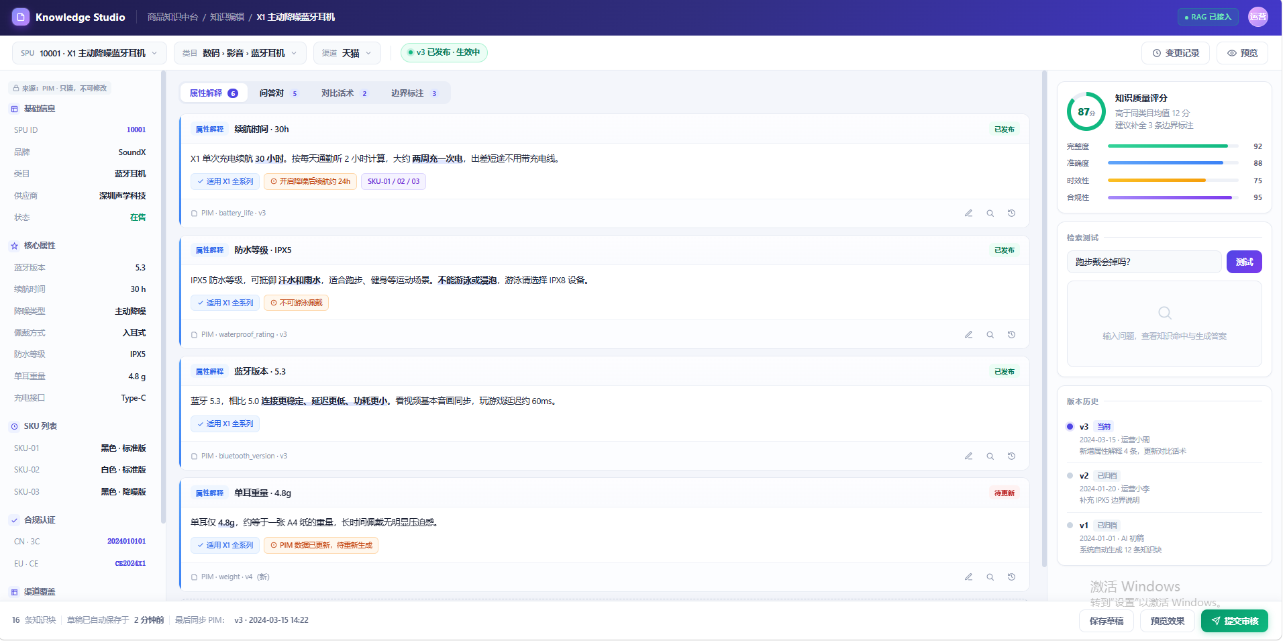Click the 完整度 score progress bar
The height and width of the screenshot is (641, 1283).
(x=1173, y=146)
